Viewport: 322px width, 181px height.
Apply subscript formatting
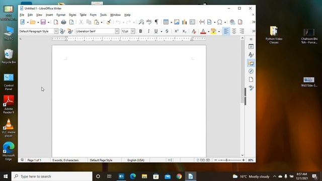(184, 31)
